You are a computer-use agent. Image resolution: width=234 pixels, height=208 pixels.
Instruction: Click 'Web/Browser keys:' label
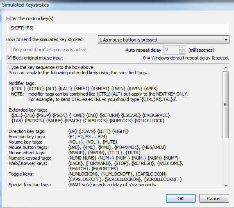pos(28,163)
